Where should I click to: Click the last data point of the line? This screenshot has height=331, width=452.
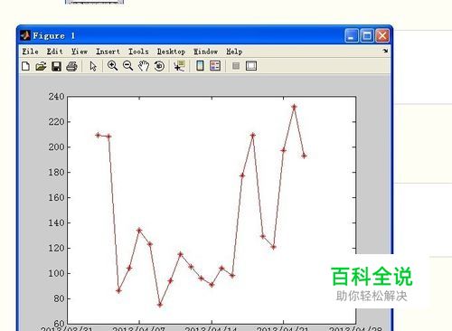pos(304,156)
